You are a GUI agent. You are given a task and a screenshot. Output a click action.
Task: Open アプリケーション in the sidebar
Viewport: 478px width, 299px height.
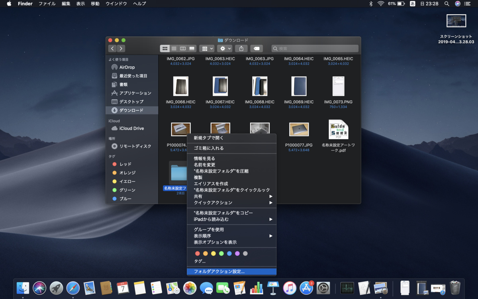tap(132, 93)
